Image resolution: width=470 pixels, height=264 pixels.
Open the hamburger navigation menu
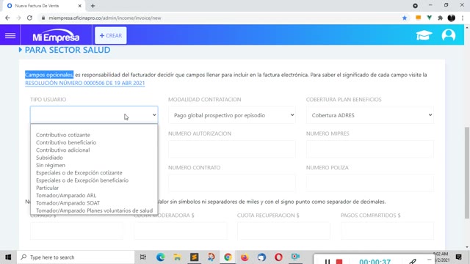coord(10,36)
